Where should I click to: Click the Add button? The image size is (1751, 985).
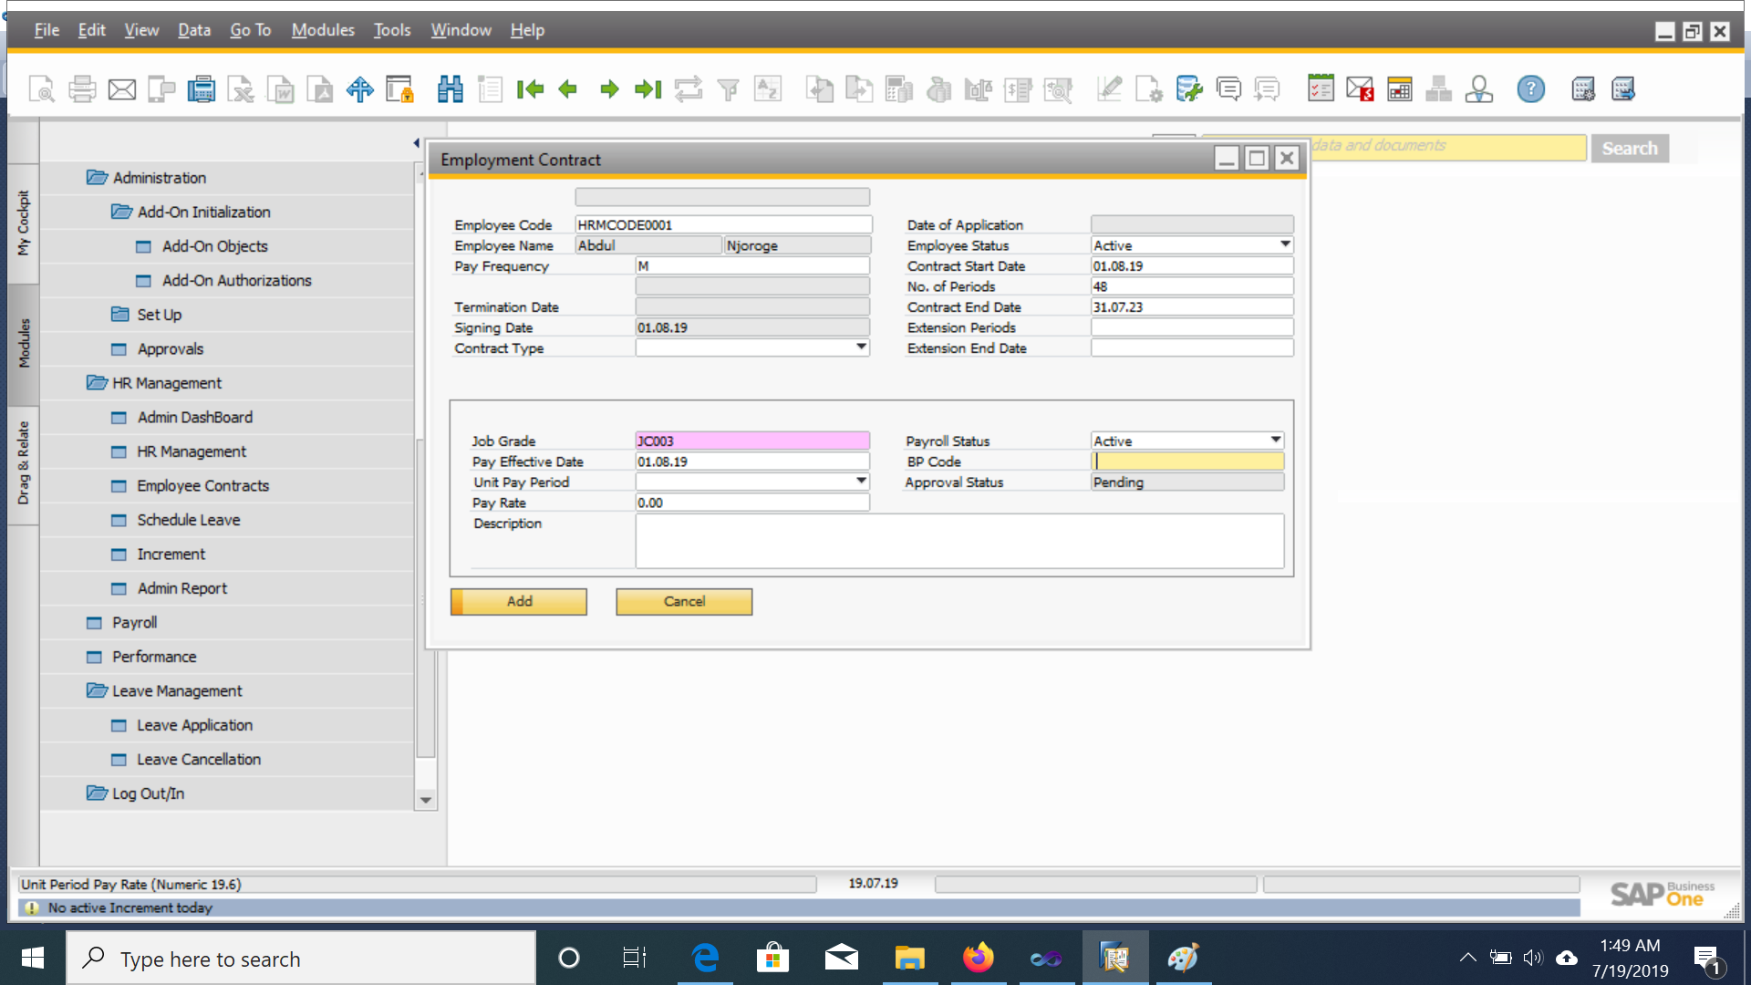(519, 601)
